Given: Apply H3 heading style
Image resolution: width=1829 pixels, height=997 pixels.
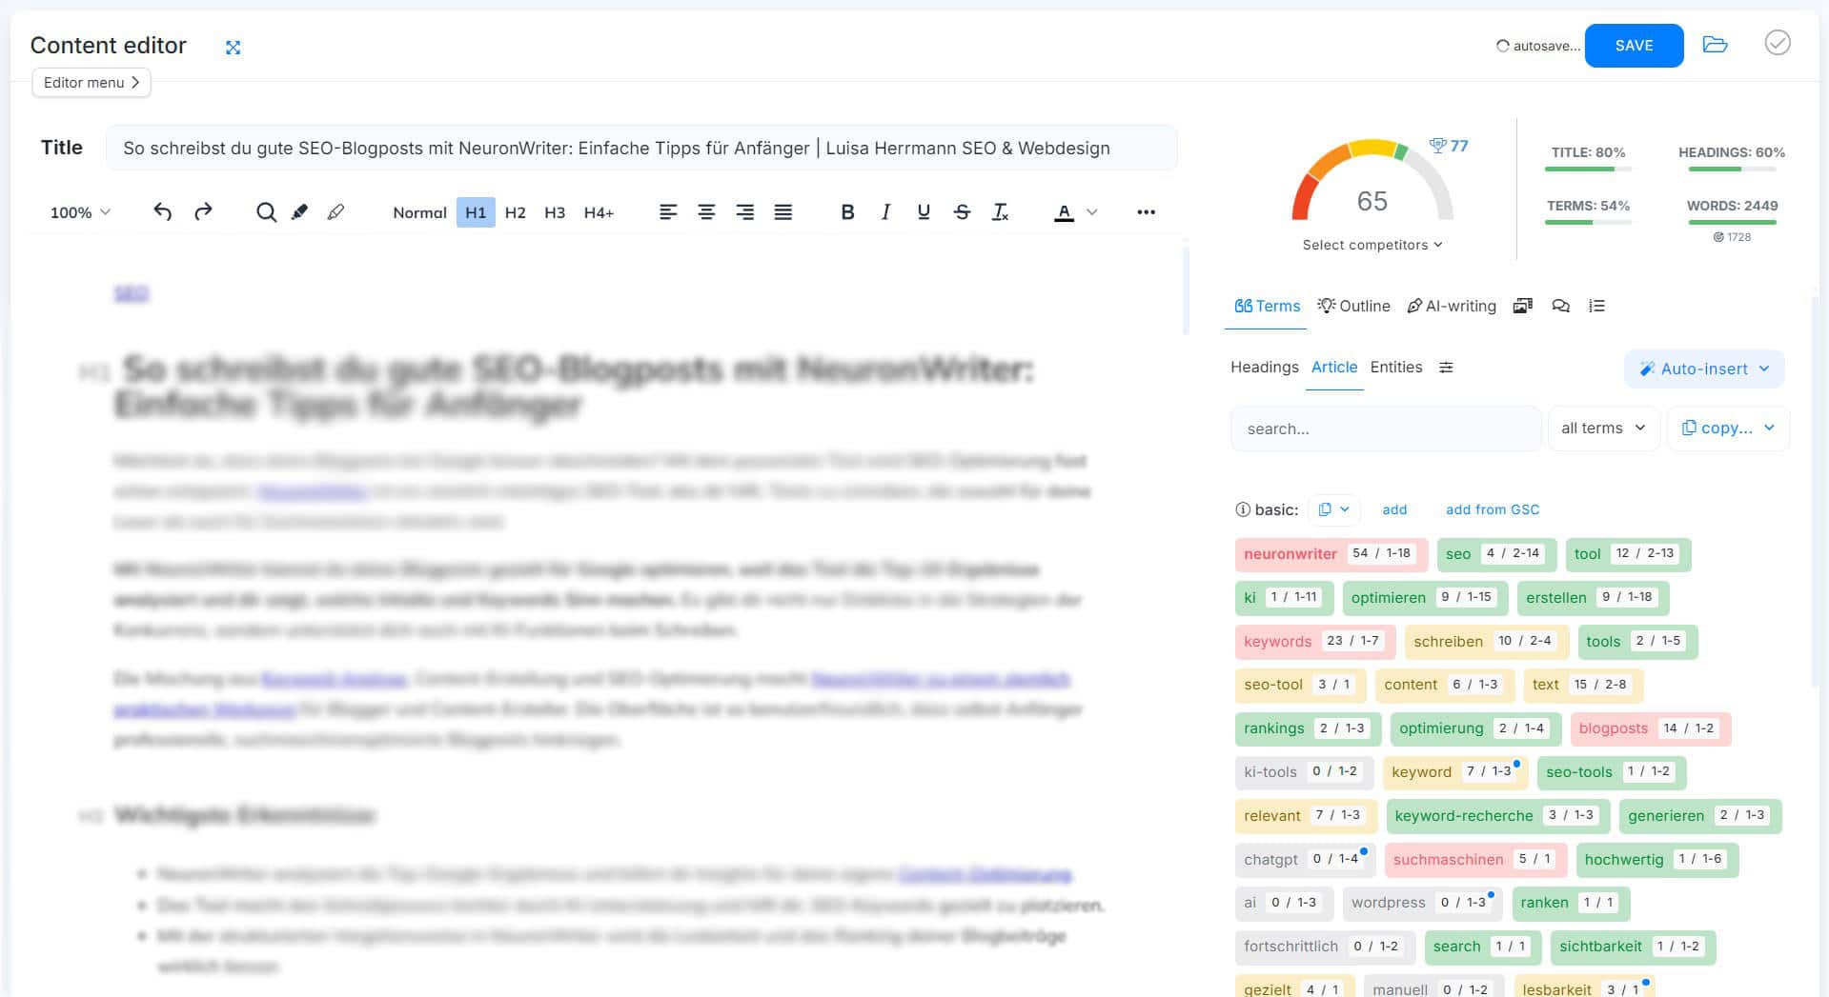Looking at the screenshot, I should tap(555, 212).
